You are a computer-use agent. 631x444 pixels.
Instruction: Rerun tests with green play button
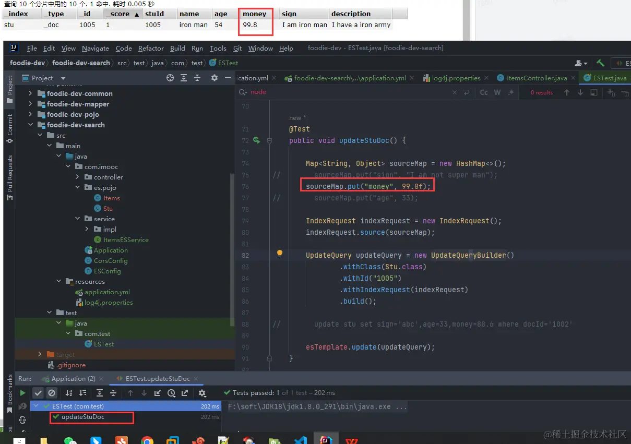pos(22,393)
